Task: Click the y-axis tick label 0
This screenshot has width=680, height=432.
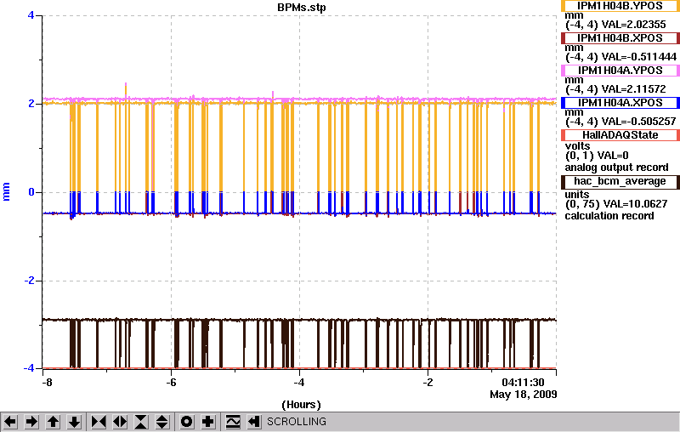Action: click(x=31, y=192)
